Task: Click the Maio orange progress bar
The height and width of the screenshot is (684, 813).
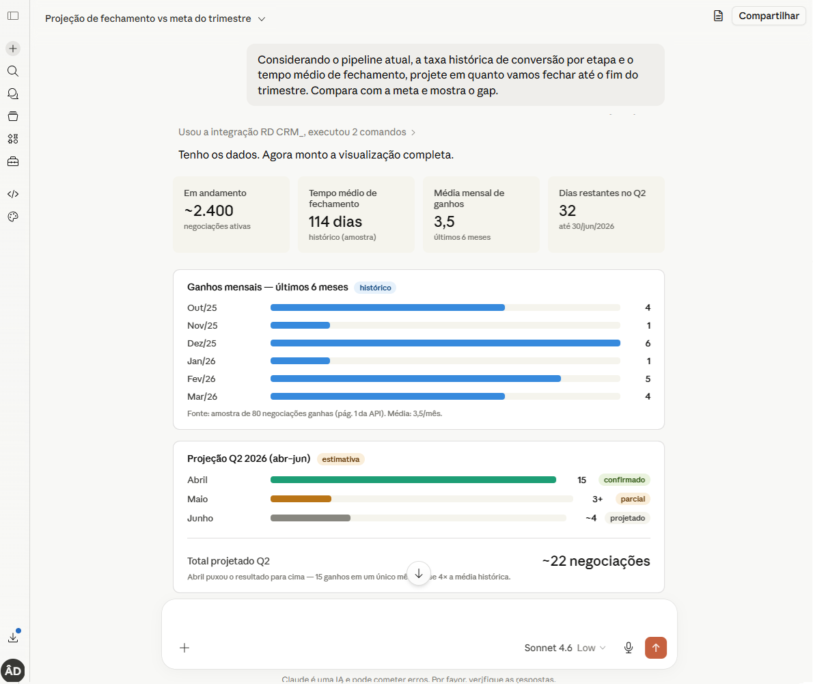Action: click(x=301, y=499)
